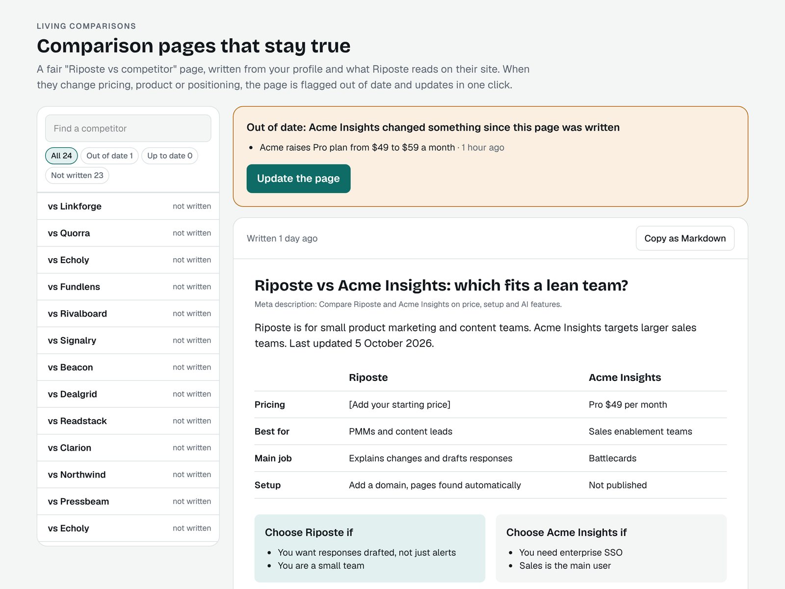Click Copy as Markdown
This screenshot has height=589, width=785.
coord(685,238)
